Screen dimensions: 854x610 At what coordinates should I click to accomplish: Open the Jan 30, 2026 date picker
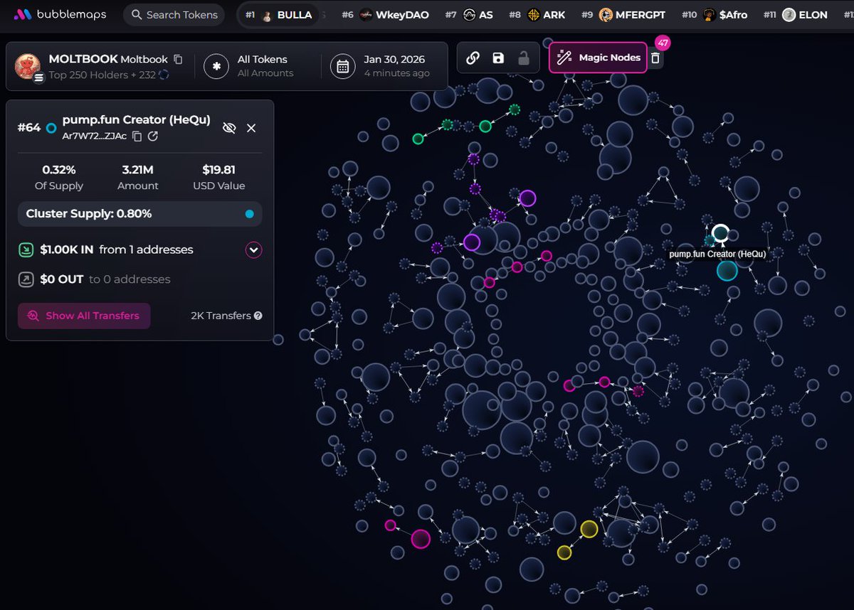click(x=380, y=66)
